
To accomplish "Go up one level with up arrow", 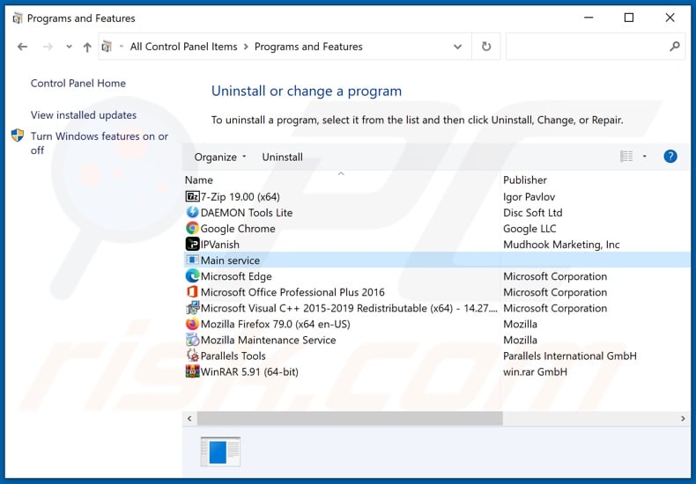I will click(x=87, y=47).
